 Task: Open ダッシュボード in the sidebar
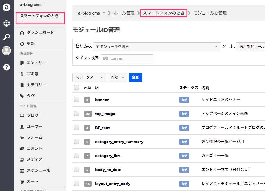(40, 32)
